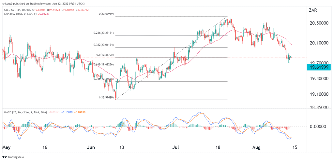Viewport: 334px width, 161px height.
Task: Click the ZAR currency label
Action: (313, 10)
